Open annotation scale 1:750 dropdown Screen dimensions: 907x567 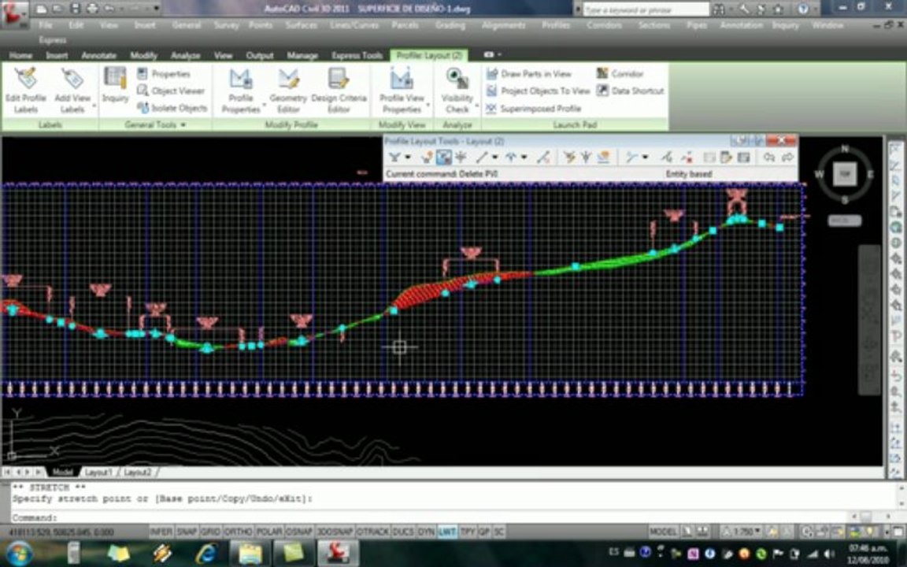[x=742, y=532]
